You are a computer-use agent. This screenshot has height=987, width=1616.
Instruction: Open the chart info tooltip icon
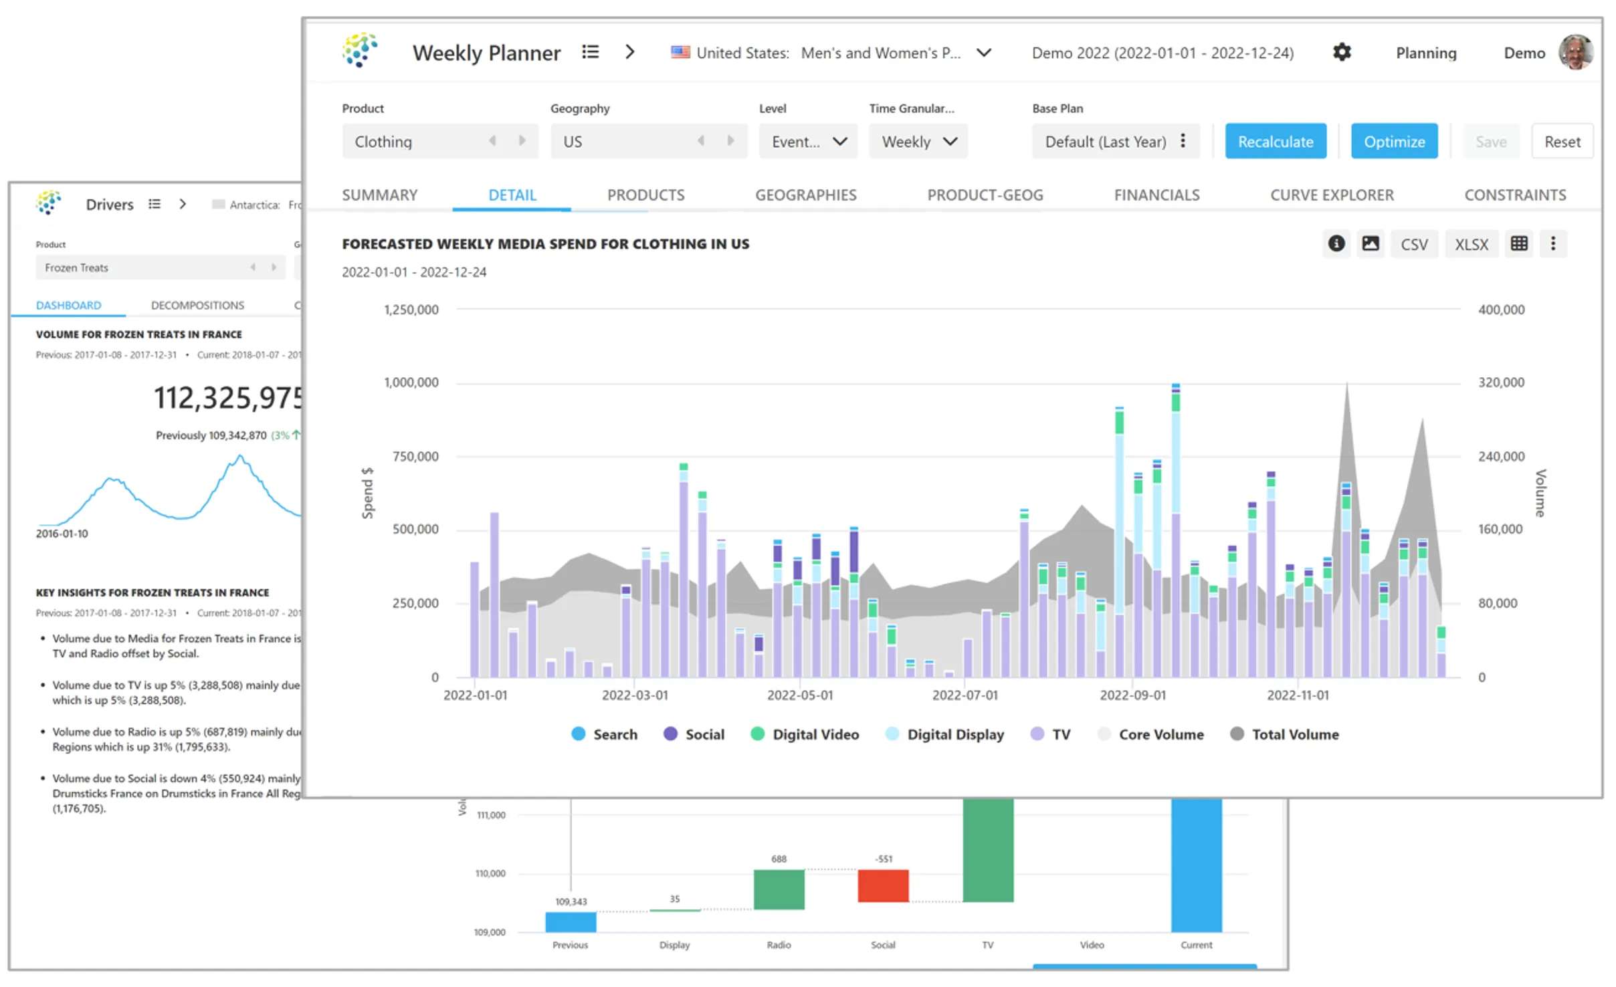1336,243
